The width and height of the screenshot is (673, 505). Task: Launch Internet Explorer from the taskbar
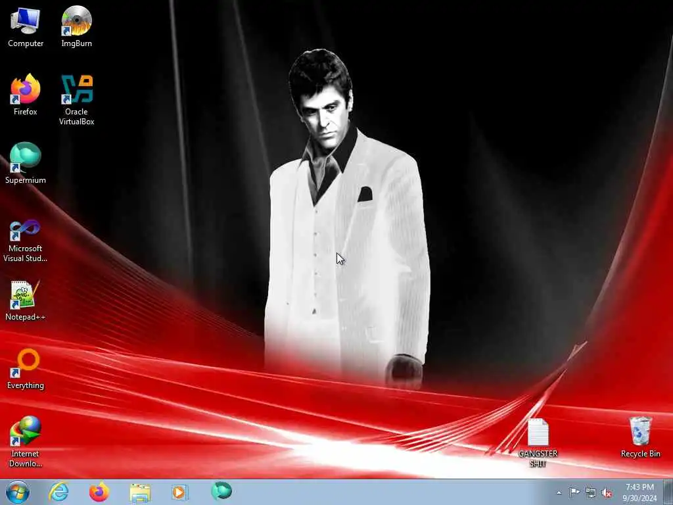pos(58,492)
